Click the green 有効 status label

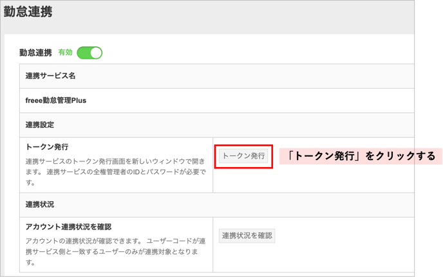click(x=65, y=53)
